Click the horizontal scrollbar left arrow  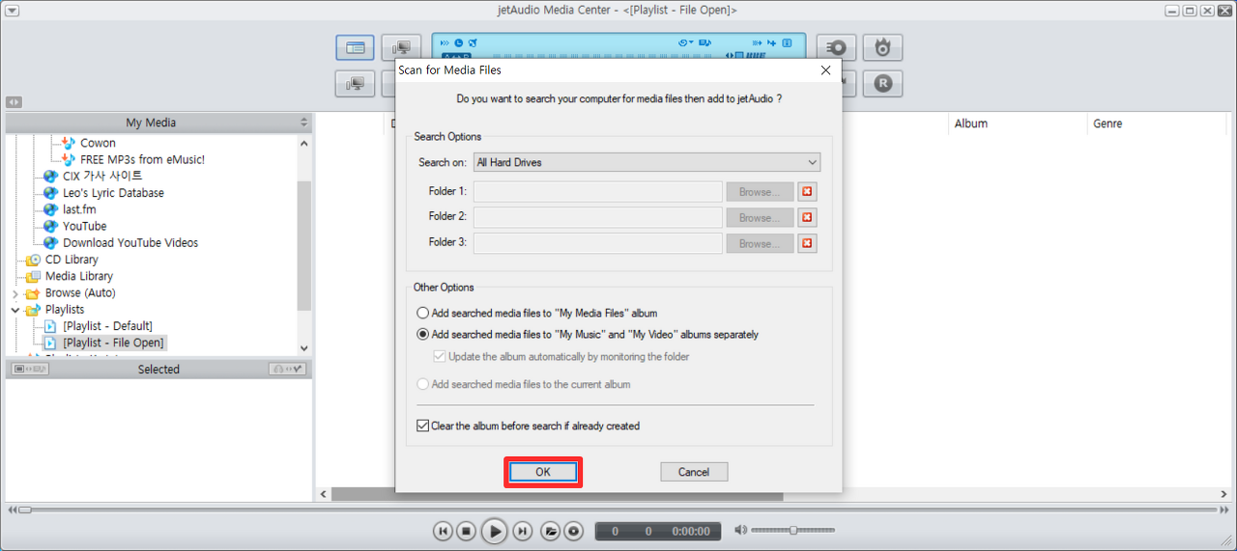click(324, 494)
